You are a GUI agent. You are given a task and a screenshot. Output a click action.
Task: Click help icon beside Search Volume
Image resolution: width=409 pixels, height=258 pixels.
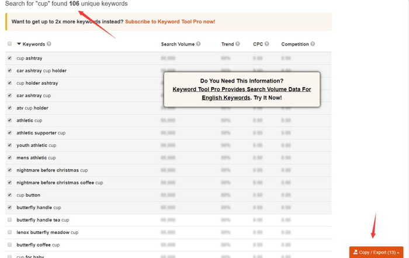(198, 44)
